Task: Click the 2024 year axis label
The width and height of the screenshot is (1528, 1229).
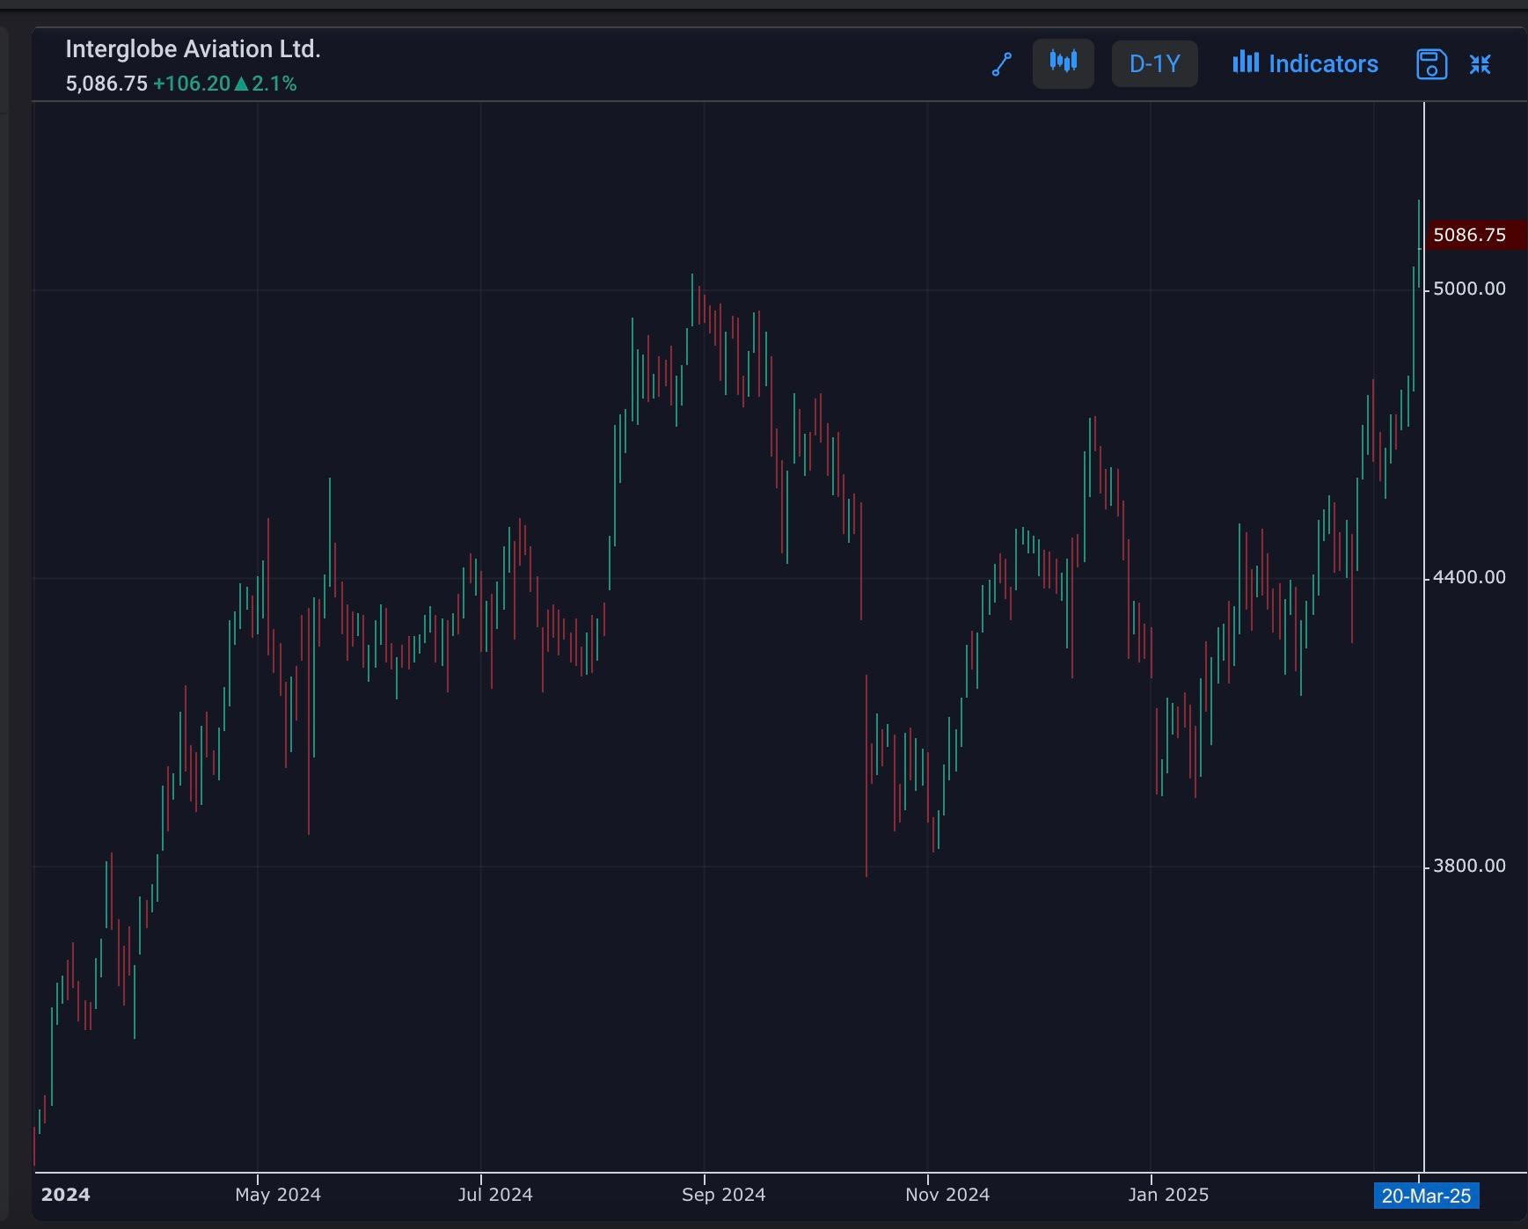Action: (66, 1195)
